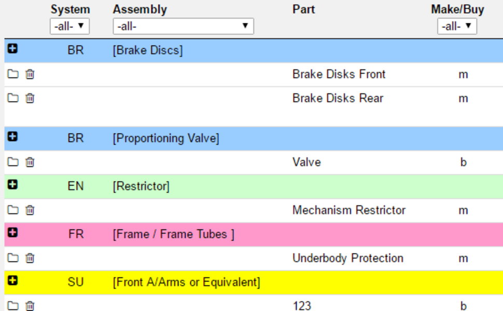Viewport: 503px width, 311px height.
Task: Open folder icon for Mechanism Restrictor
Action: (x=12, y=210)
